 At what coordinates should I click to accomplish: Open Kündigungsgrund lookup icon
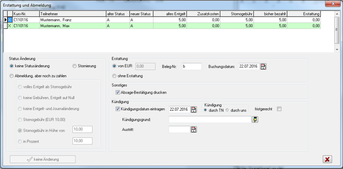(x=255, y=119)
